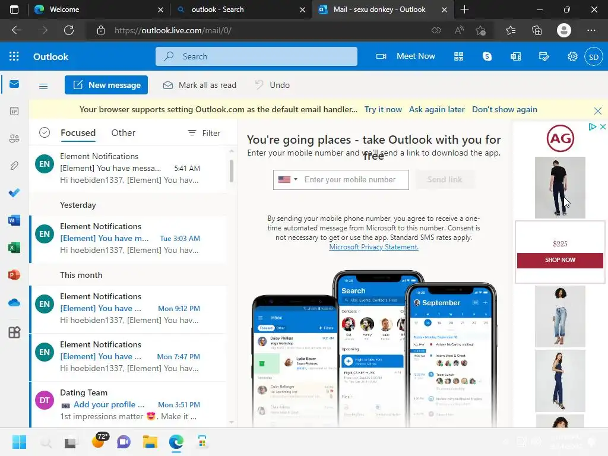
Task: Click the Send link button
Action: (x=445, y=179)
